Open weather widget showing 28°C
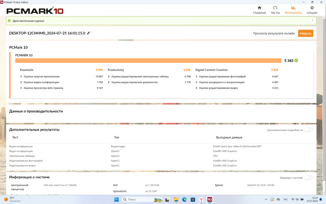The width and height of the screenshot is (326, 204). (12, 199)
